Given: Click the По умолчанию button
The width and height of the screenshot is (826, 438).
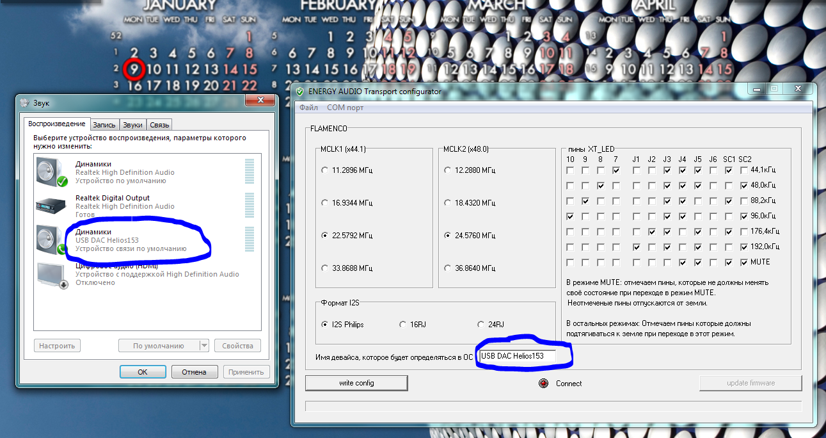Looking at the screenshot, I should point(159,346).
